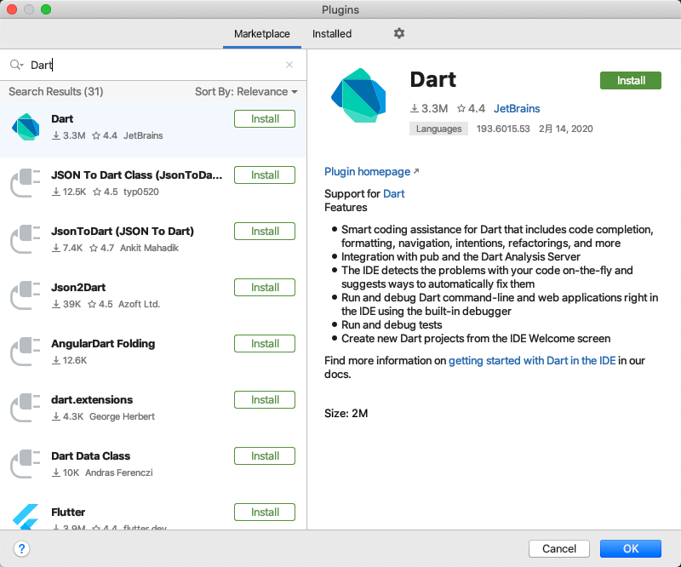This screenshot has height=567, width=681.
Task: Click the plugin settings gear icon
Action: (x=398, y=33)
